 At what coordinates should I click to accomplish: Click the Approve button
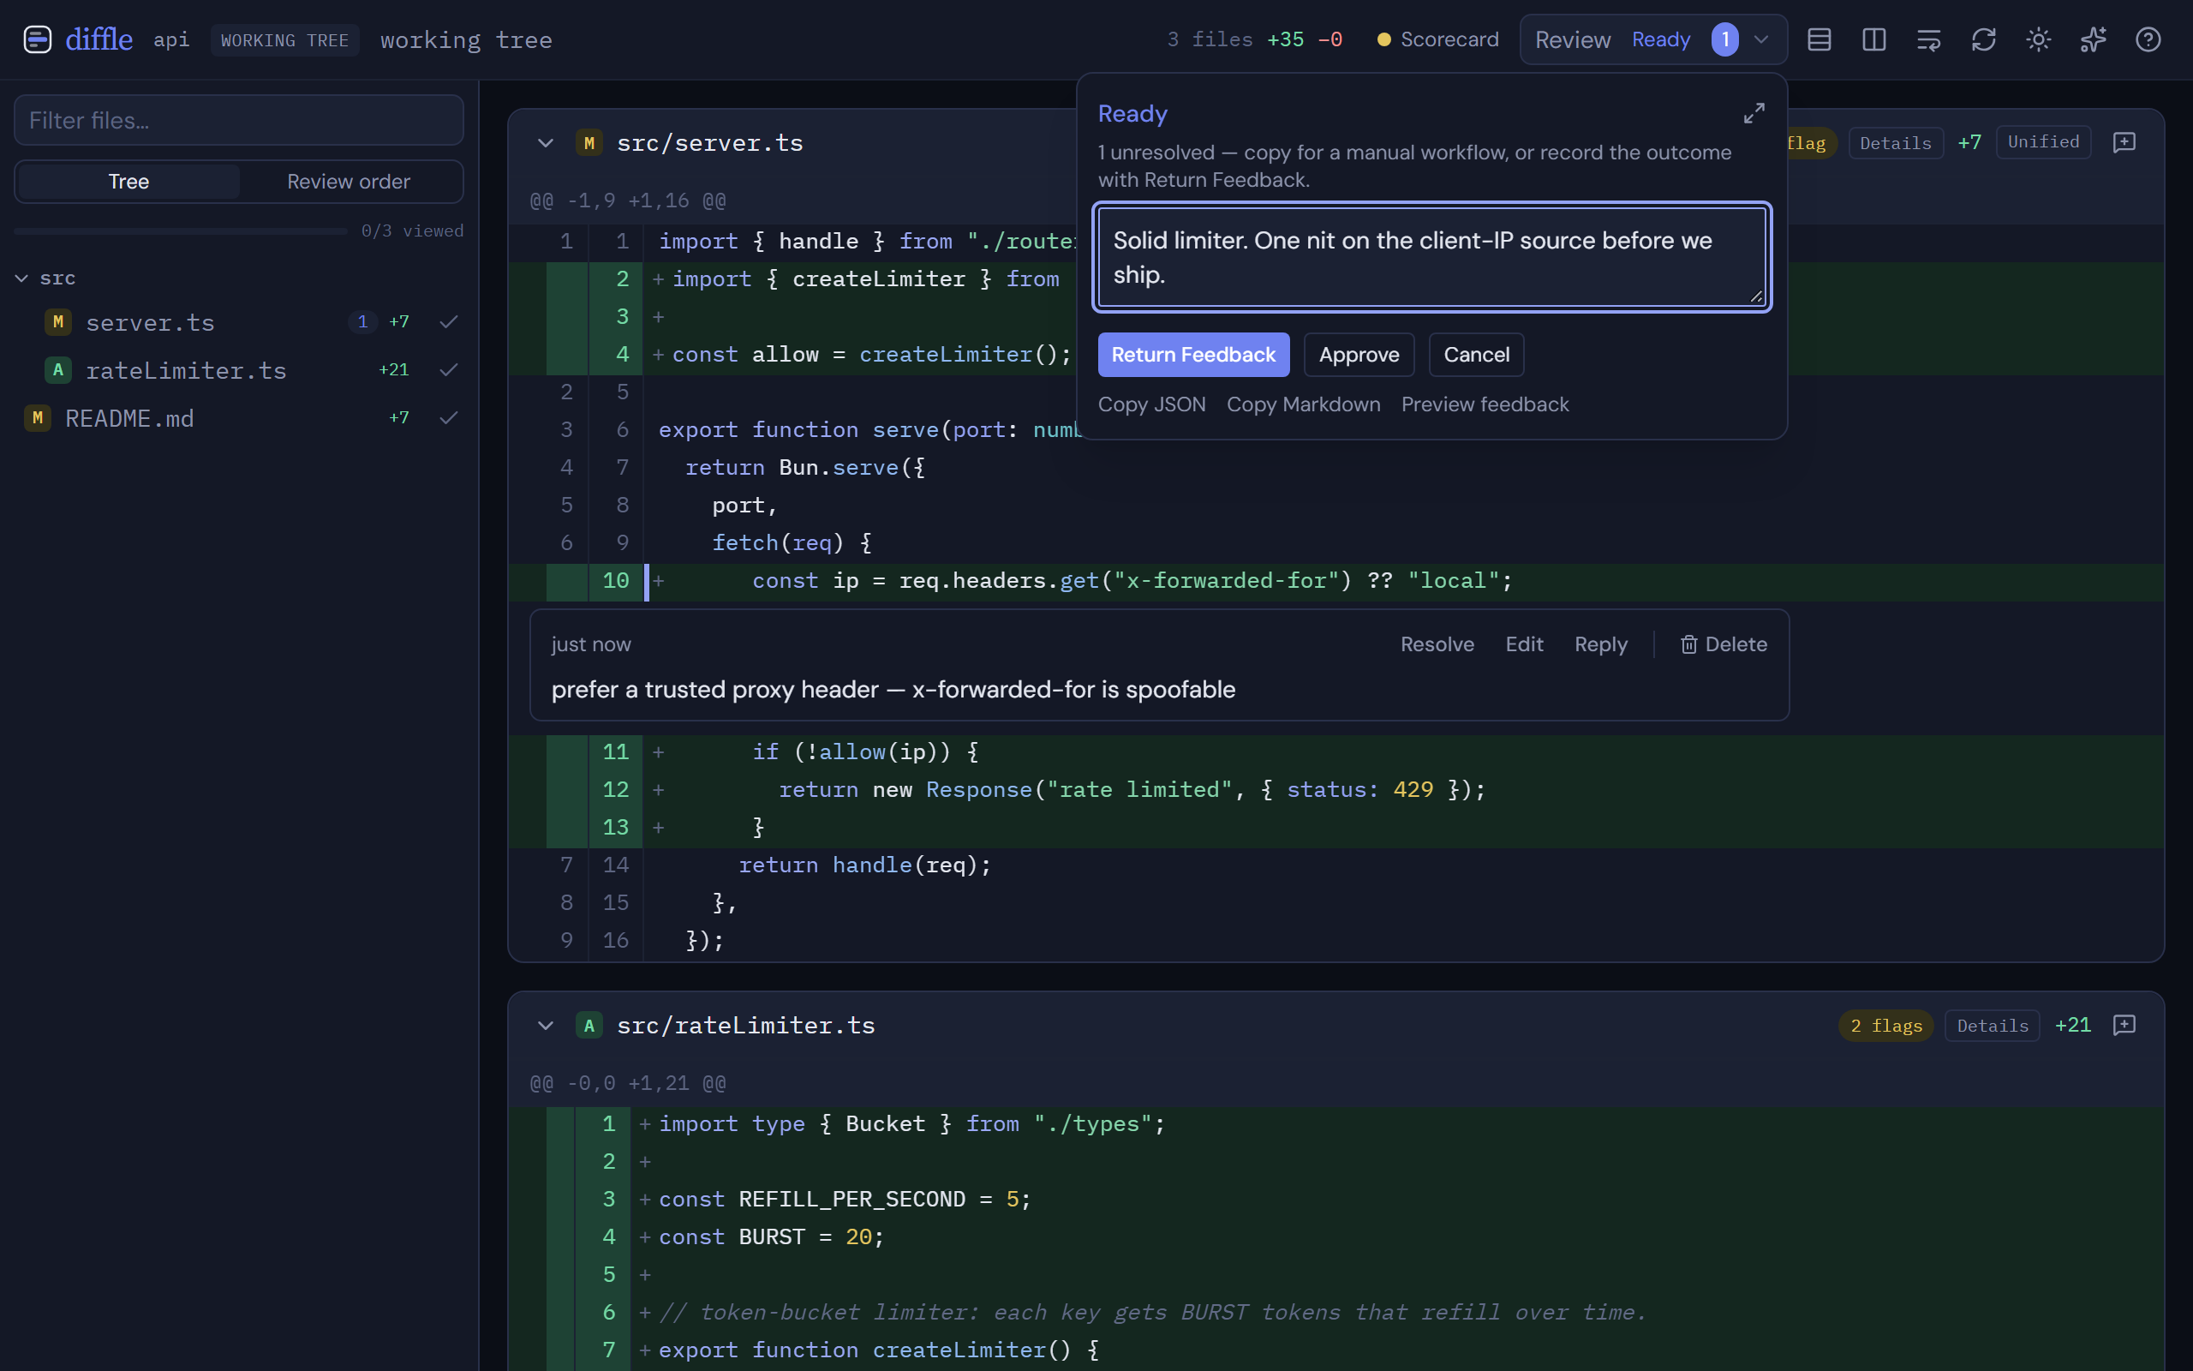point(1359,355)
